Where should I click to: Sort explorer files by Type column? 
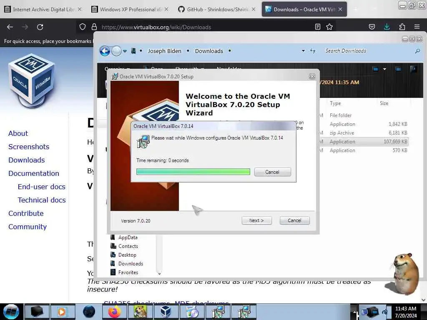coord(335,103)
